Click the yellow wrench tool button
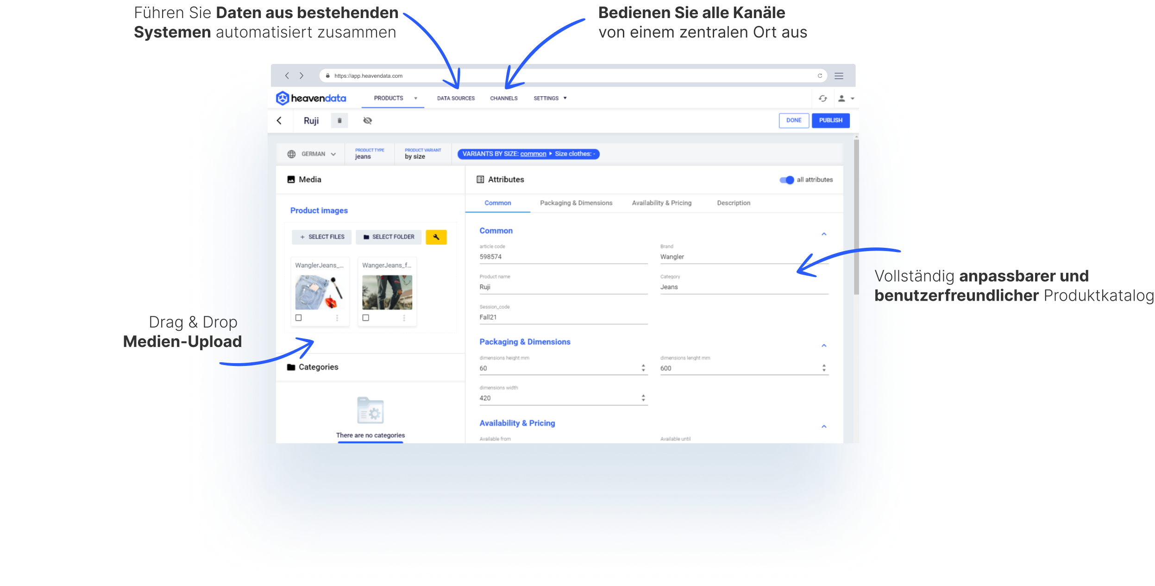 (x=436, y=237)
